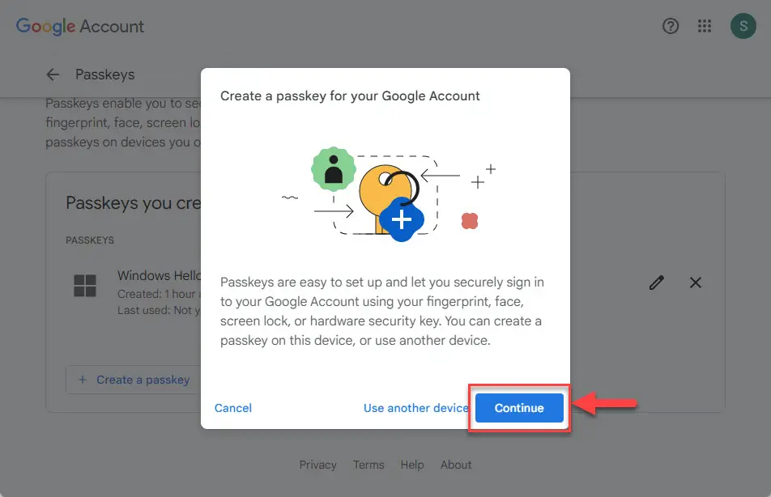
Task: Click the blue plus badge on key
Action: coord(401,219)
